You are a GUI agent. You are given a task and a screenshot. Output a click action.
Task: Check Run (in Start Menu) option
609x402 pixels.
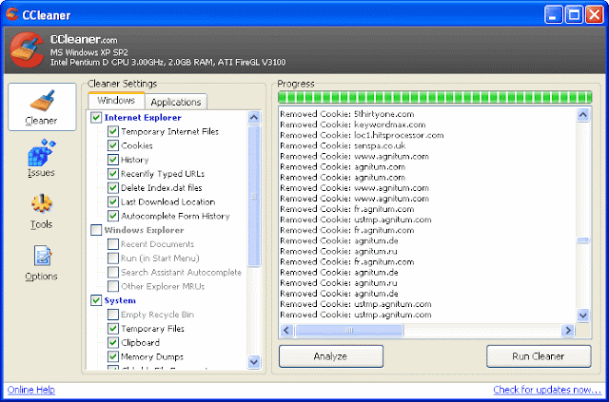coord(113,258)
